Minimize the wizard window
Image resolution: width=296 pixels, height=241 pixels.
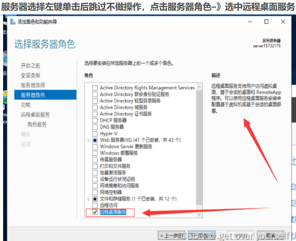click(x=250, y=22)
